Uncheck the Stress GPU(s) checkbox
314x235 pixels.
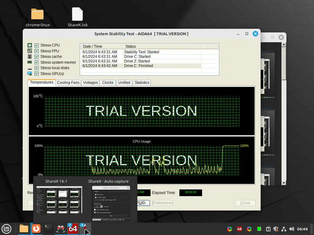[x=37, y=73]
